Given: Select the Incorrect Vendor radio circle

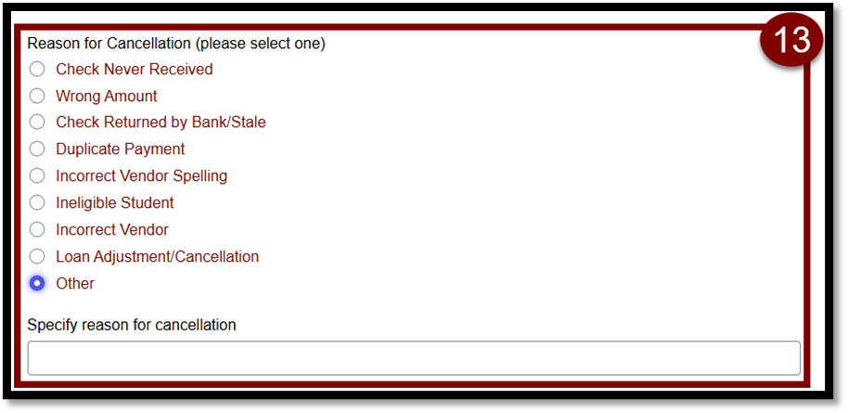Looking at the screenshot, I should point(37,229).
